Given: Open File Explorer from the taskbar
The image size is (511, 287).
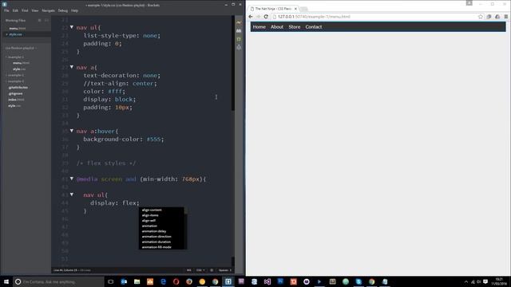Looking at the screenshot, I should point(137,281).
